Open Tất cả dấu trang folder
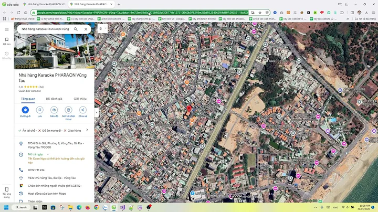378x212 pixels. 365,19
